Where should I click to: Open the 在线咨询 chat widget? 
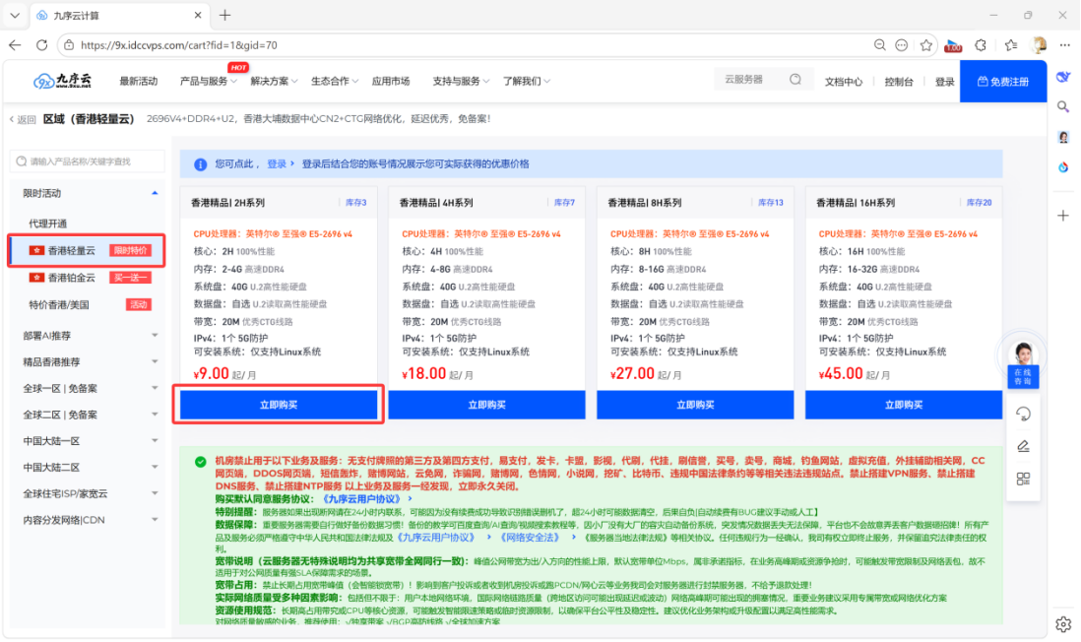tap(1023, 364)
